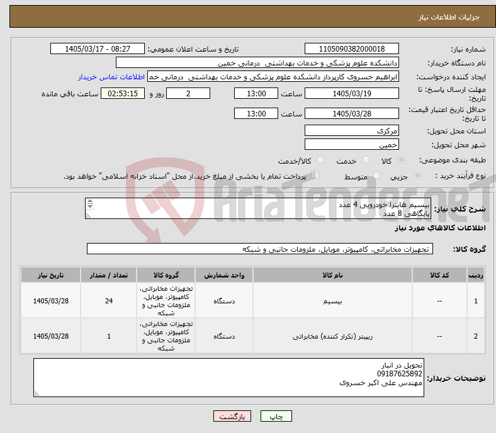Viewport: 496px width, 433px height.
Task: Click the remaining days field showing 2
Action: coord(188,94)
